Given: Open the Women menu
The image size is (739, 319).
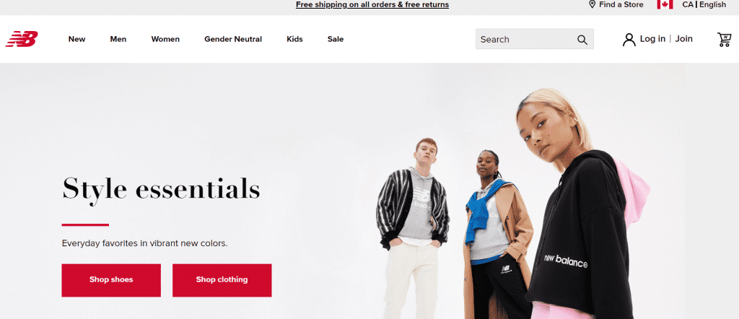Looking at the screenshot, I should point(165,39).
